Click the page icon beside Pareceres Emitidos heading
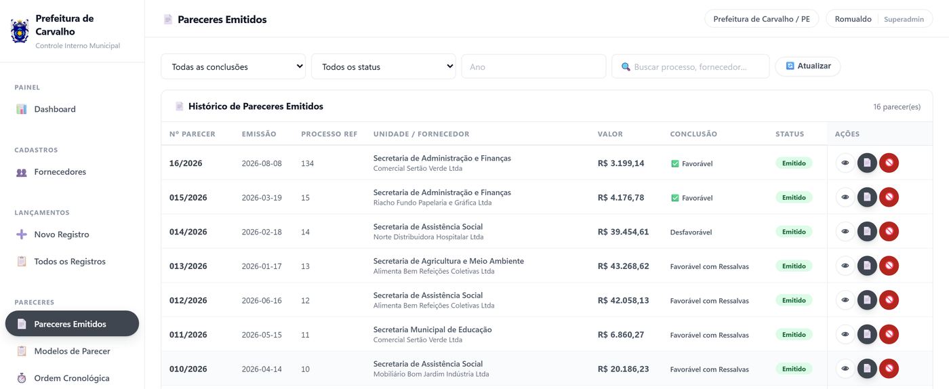The width and height of the screenshot is (949, 389). click(x=168, y=20)
